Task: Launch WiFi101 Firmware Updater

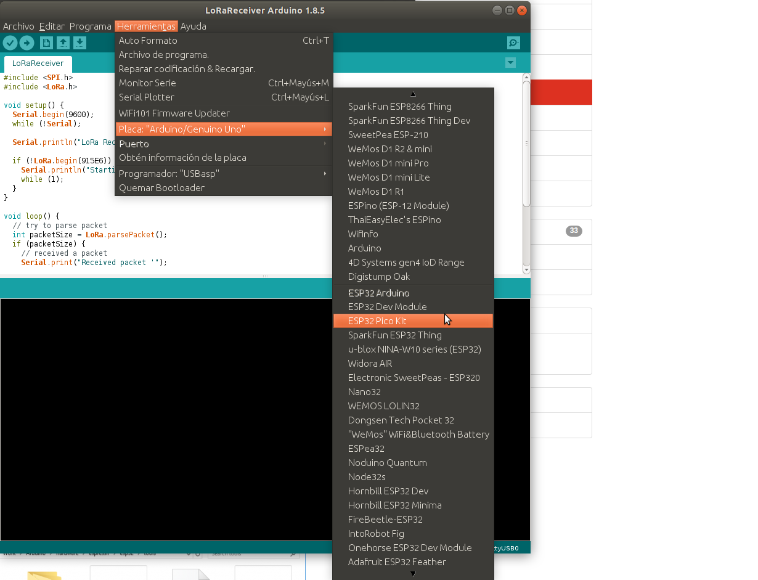Action: (x=224, y=113)
